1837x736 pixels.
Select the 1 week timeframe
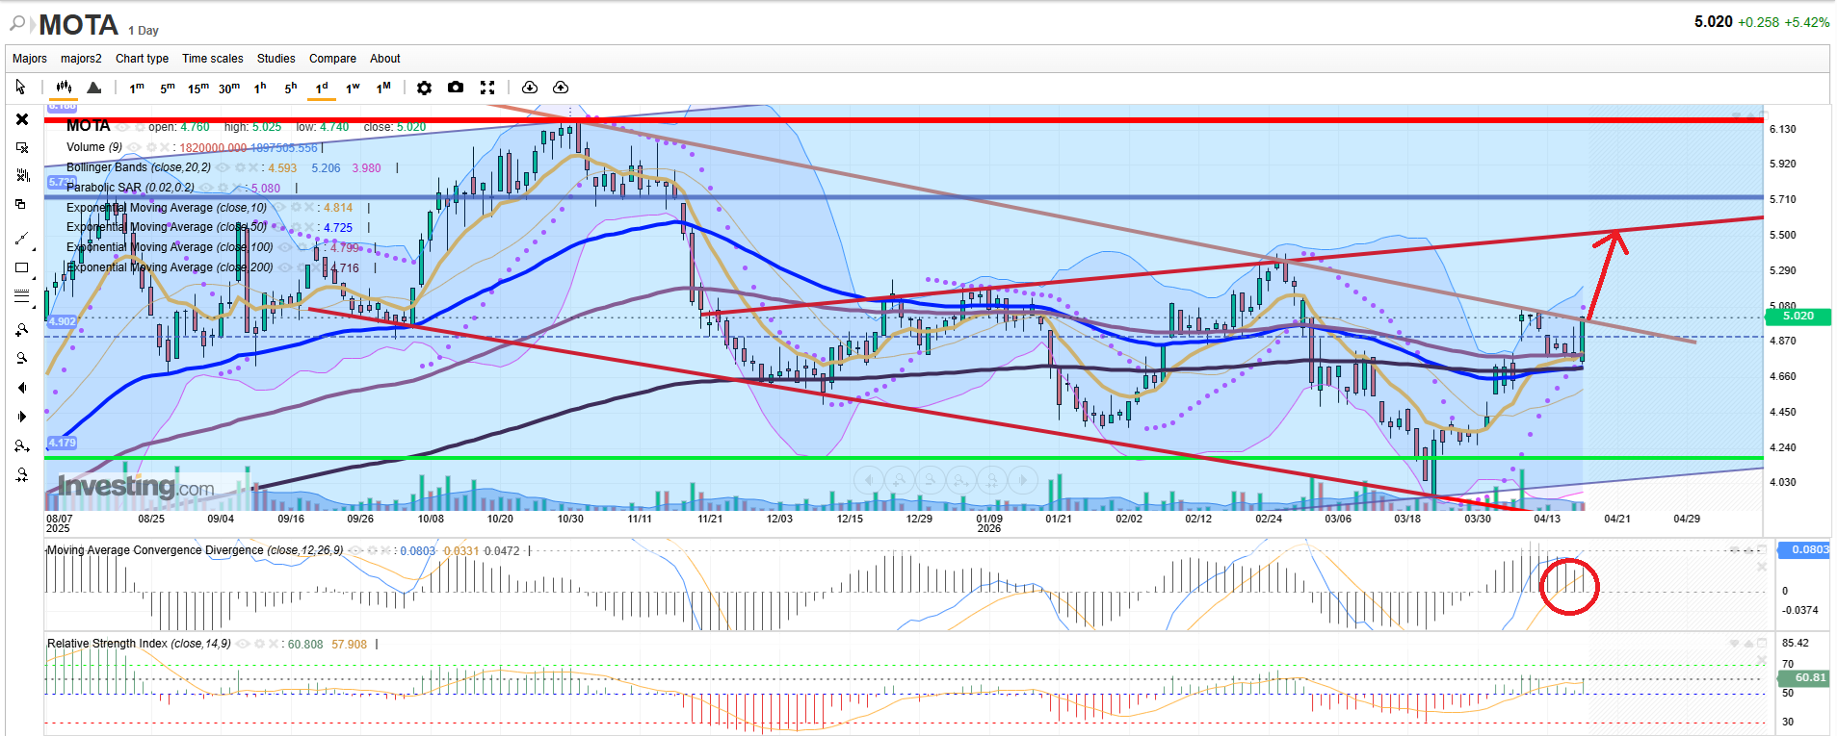[x=353, y=88]
